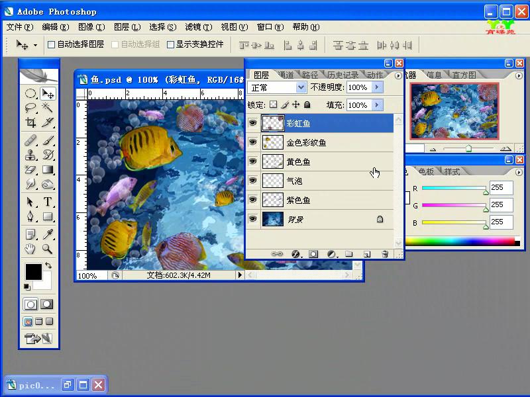Hide the 金色彩纹鱼 layer

pos(252,142)
